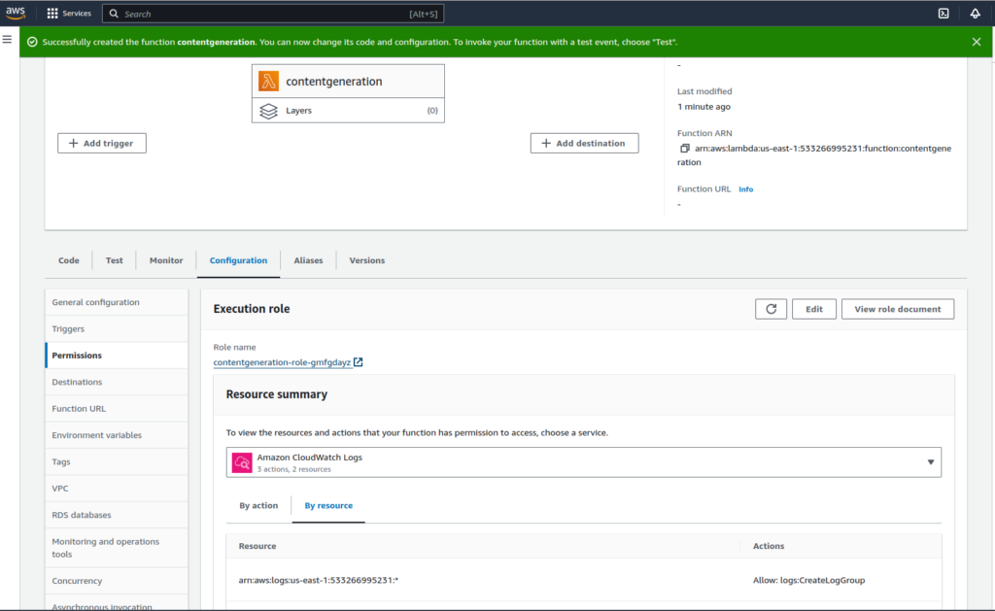
Task: Expand the Amazon CloudWatch Logs service dropdown
Action: coord(584,462)
